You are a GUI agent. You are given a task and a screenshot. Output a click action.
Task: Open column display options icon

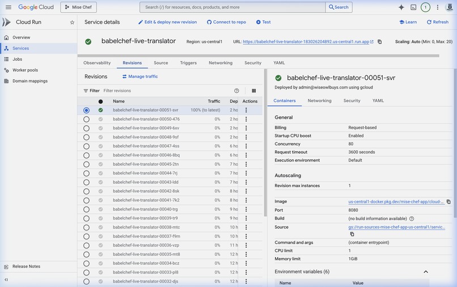coord(254,91)
